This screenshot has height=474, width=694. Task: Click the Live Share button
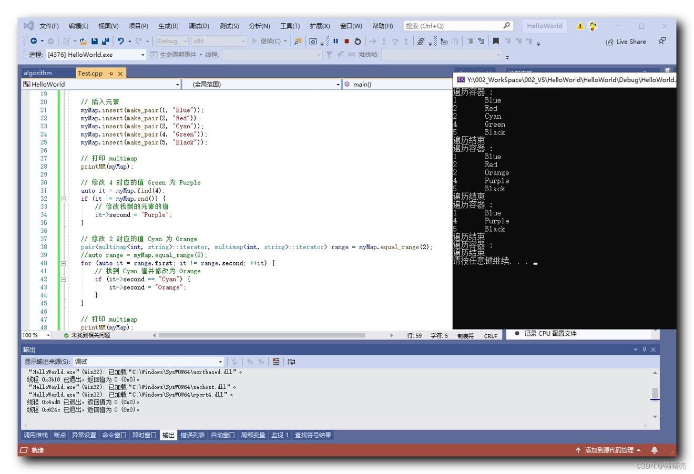626,42
